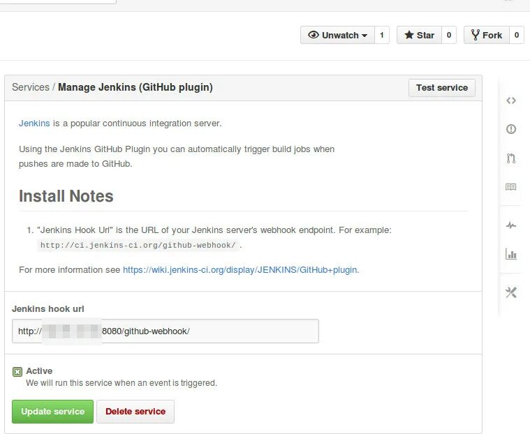Viewport: 530px width, 434px height.
Task: Star this repository
Action: click(x=419, y=35)
